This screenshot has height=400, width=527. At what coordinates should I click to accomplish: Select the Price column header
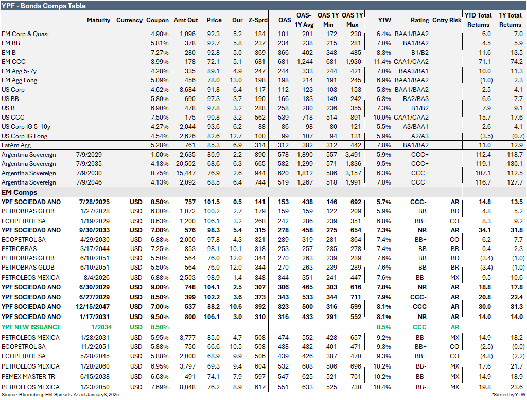tap(214, 20)
